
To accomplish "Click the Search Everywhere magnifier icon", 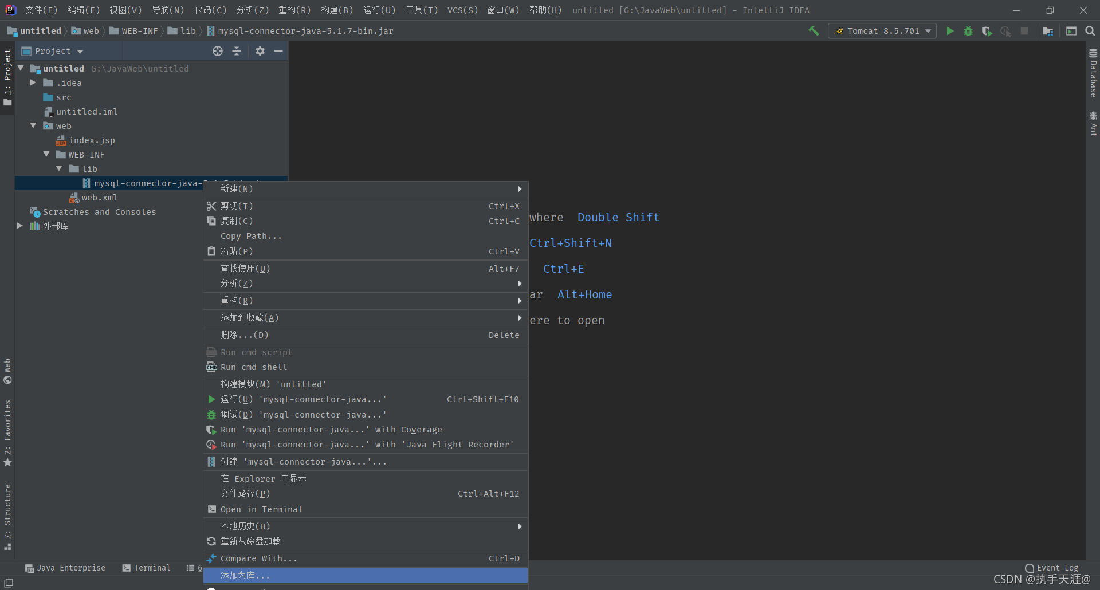I will click(x=1090, y=31).
